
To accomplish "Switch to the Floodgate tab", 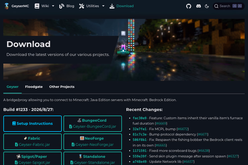I will tap(34, 87).
